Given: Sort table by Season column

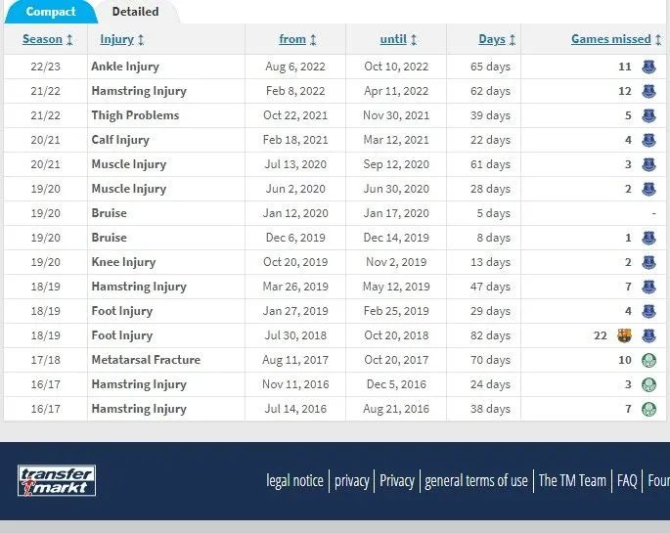Looking at the screenshot, I should pos(47,40).
